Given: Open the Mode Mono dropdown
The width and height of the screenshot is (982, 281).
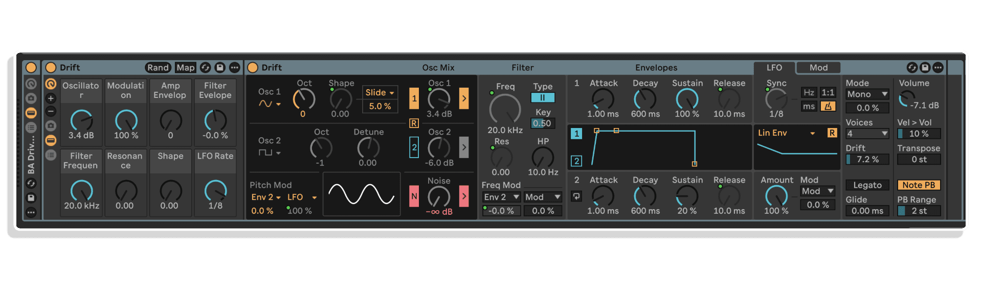Looking at the screenshot, I should (867, 94).
